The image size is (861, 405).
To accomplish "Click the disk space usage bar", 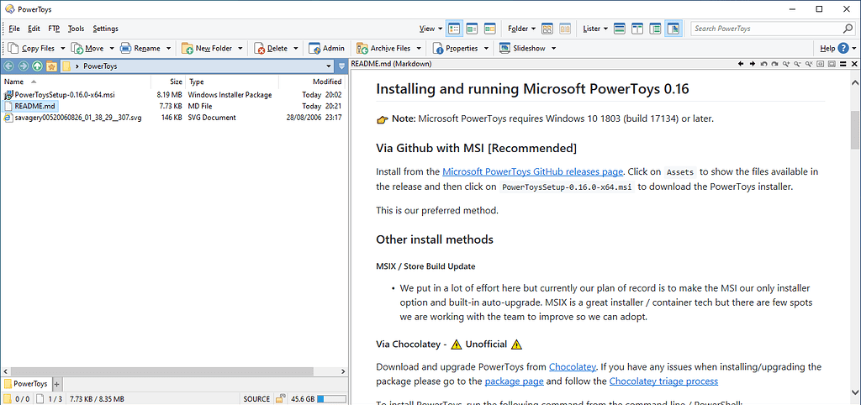I will 331,399.
